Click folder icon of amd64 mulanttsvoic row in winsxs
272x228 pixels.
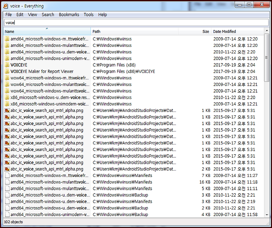click(7, 45)
